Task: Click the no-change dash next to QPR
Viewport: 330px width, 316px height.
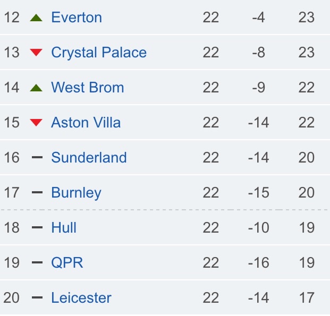Action: (37, 262)
